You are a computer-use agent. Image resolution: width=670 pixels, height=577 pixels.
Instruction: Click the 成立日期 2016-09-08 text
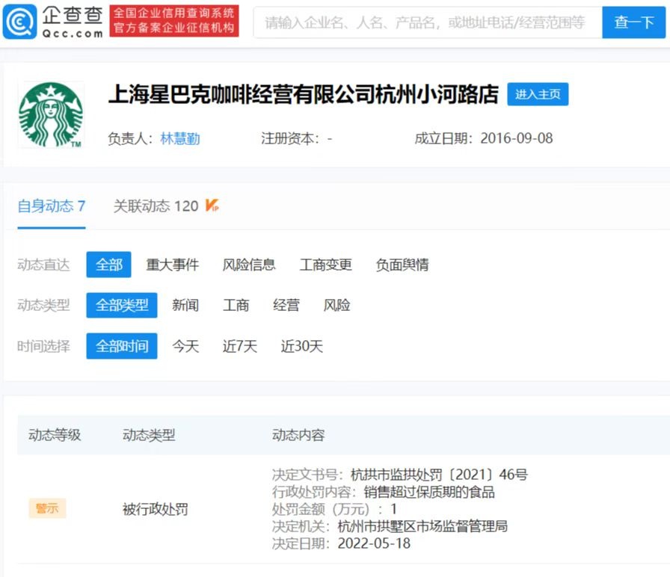point(484,138)
